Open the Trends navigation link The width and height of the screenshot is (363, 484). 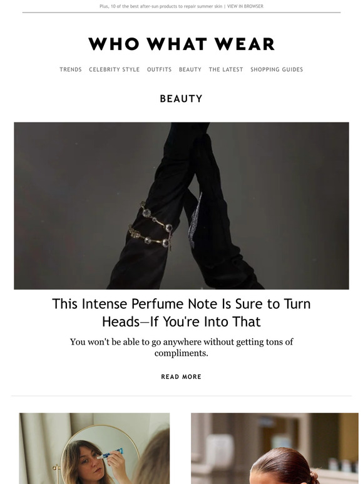tap(71, 69)
